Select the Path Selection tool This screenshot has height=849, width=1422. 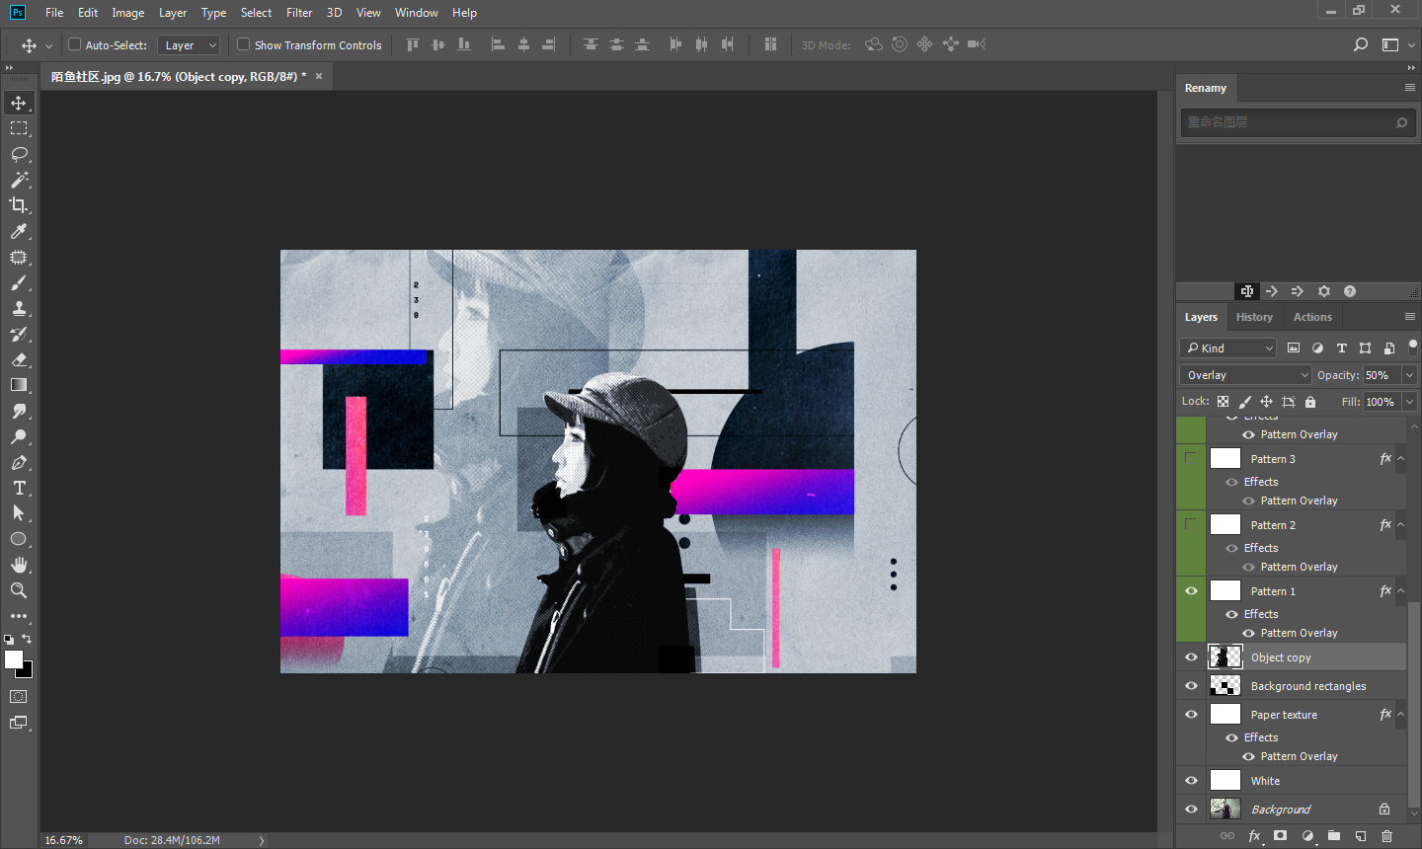coord(19,513)
